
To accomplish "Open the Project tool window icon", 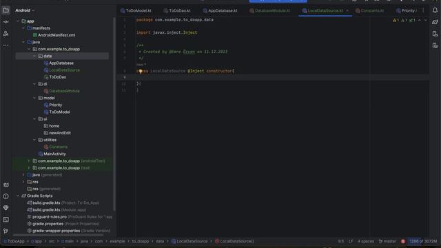I will tap(6, 10).
